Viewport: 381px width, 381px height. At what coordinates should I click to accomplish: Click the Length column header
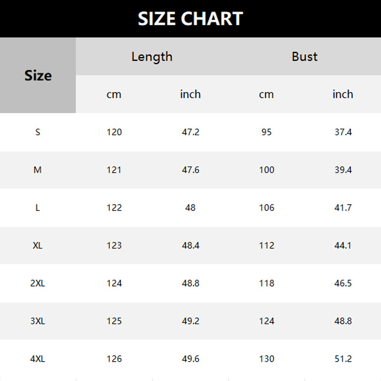pyautogui.click(x=152, y=57)
